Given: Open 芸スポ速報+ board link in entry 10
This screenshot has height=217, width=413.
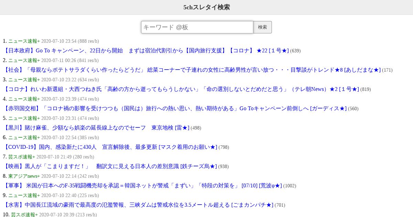Looking at the screenshot, I should 24,215.
